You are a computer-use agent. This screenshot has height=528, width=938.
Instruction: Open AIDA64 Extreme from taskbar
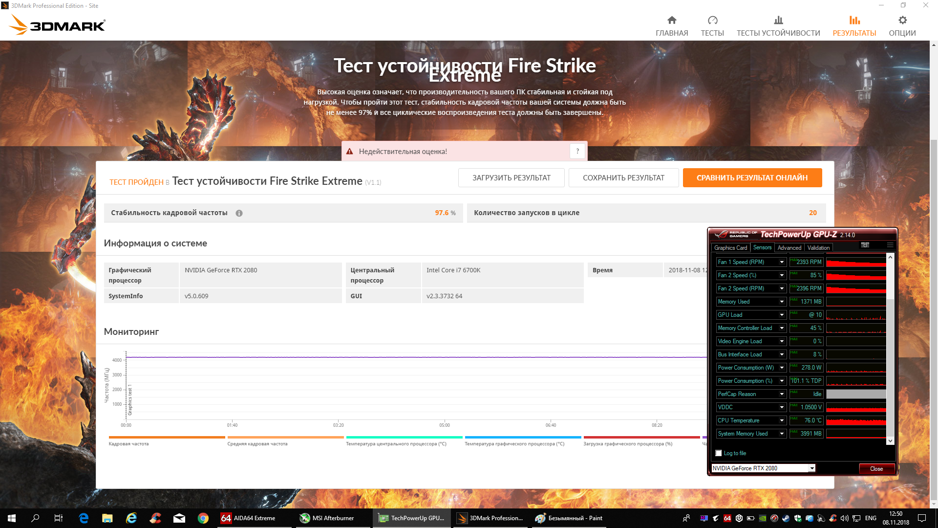coord(249,518)
